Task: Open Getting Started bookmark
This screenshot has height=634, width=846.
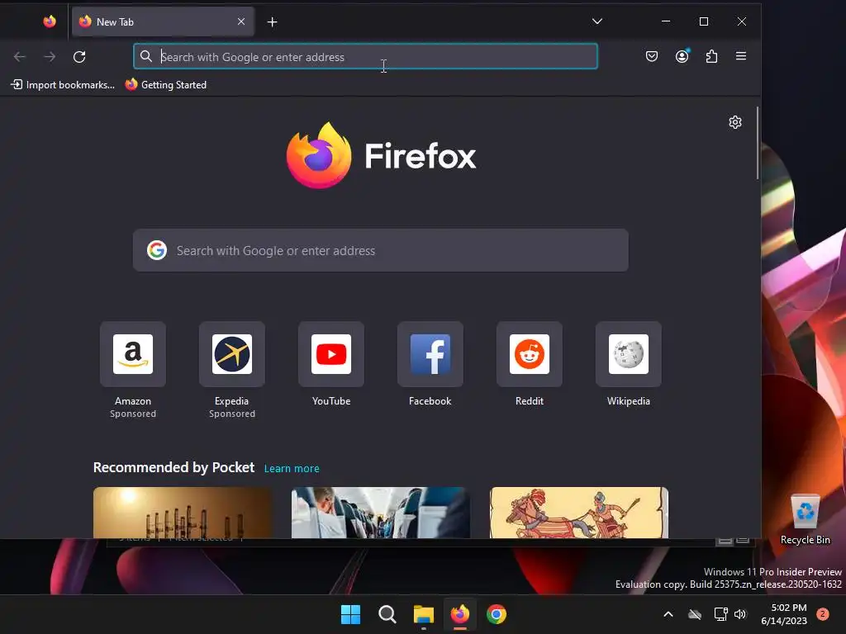Action: click(x=165, y=85)
